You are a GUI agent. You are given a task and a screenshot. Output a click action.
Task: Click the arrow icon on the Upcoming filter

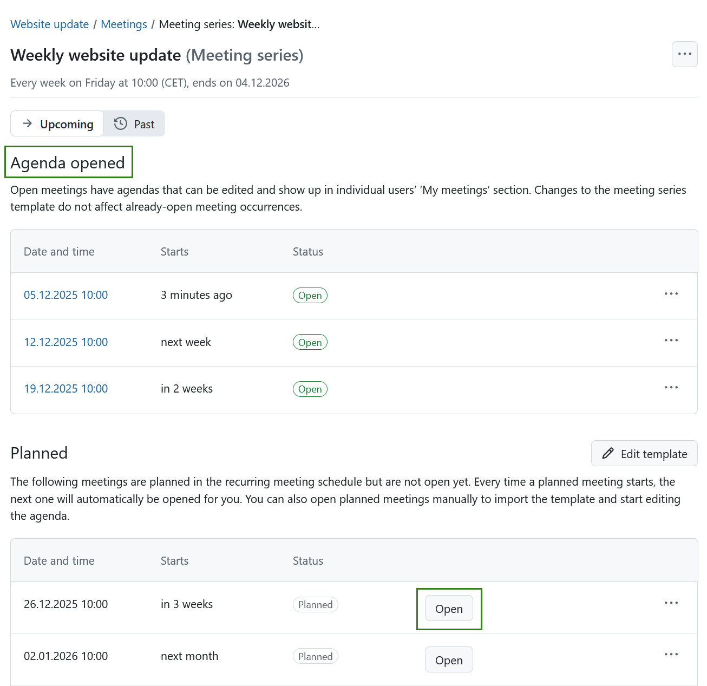tap(27, 123)
